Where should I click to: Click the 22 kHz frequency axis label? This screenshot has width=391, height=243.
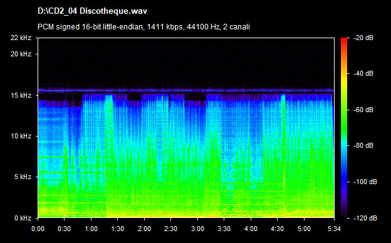[21, 38]
